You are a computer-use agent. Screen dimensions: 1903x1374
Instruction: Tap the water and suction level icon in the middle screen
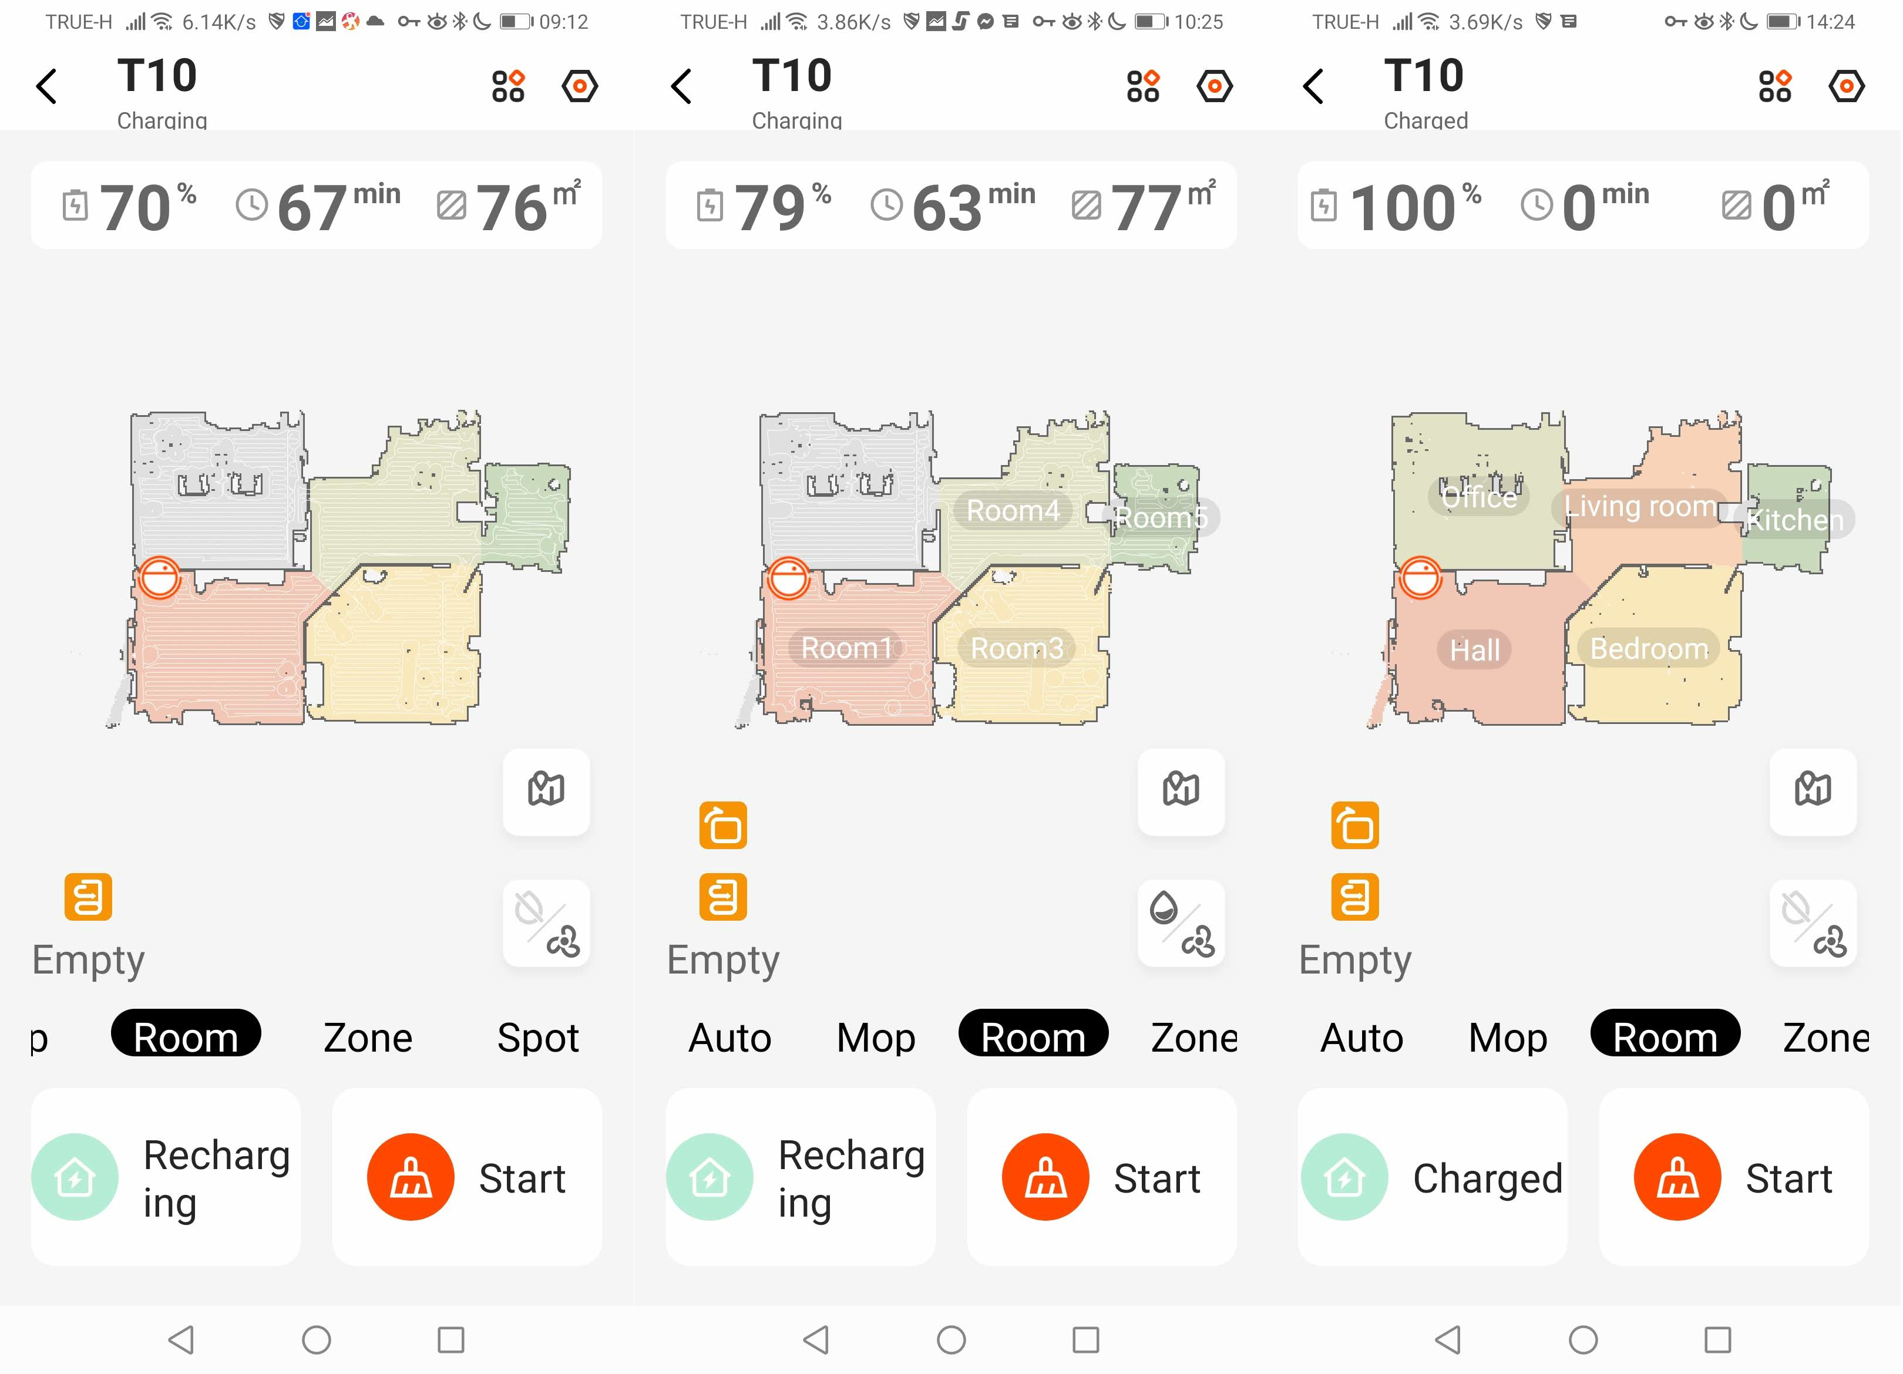[x=1181, y=922]
